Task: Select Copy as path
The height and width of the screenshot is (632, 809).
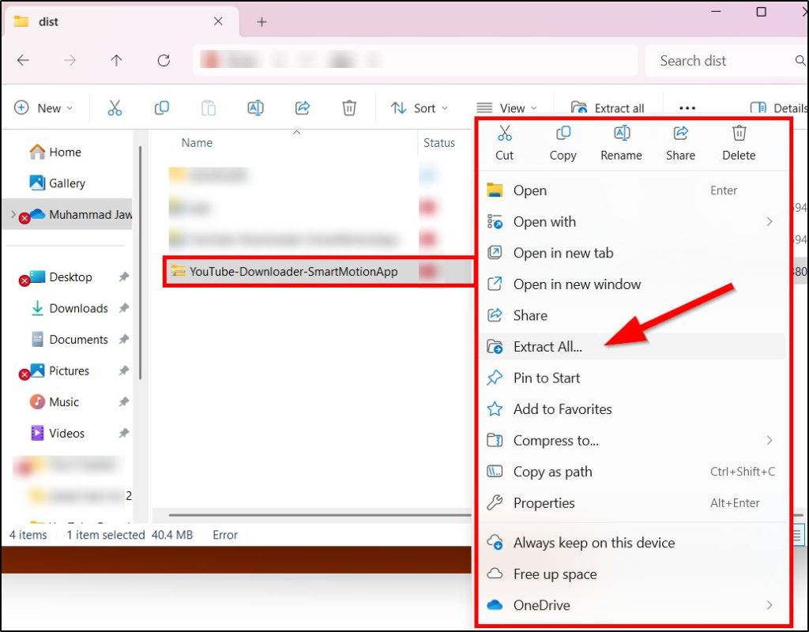Action: click(632, 472)
